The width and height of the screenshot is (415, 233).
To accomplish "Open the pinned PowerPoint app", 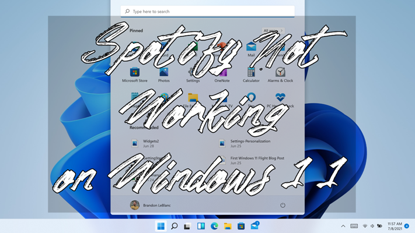I will pos(222,49).
